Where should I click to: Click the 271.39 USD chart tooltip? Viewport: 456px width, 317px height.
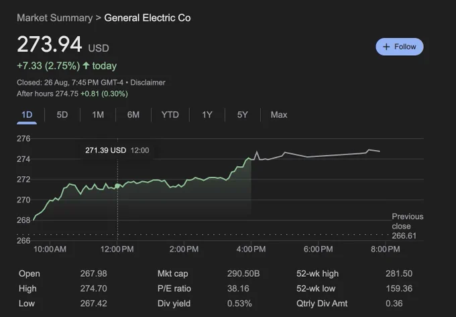point(117,150)
